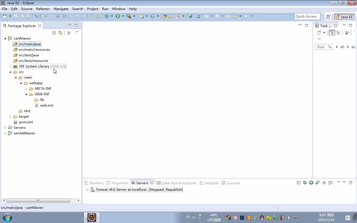Click the green Run button in main toolbar
The height and width of the screenshot is (223, 357).
pos(118,16)
